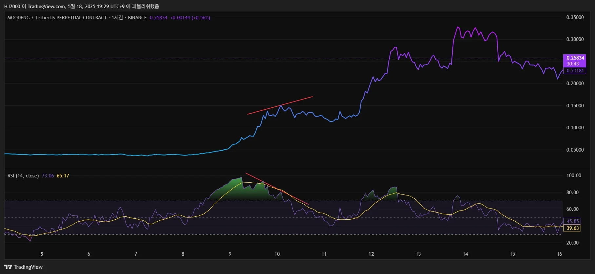Viewport: 595px width, 274px height.
Task: Click date 6 on the time axis
Action: pyautogui.click(x=89, y=254)
